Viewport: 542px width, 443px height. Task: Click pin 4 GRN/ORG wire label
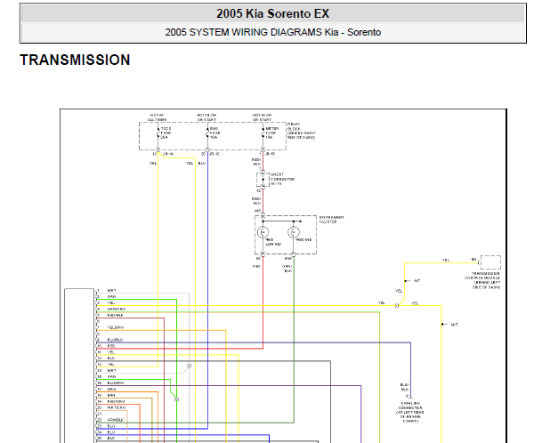click(116, 310)
